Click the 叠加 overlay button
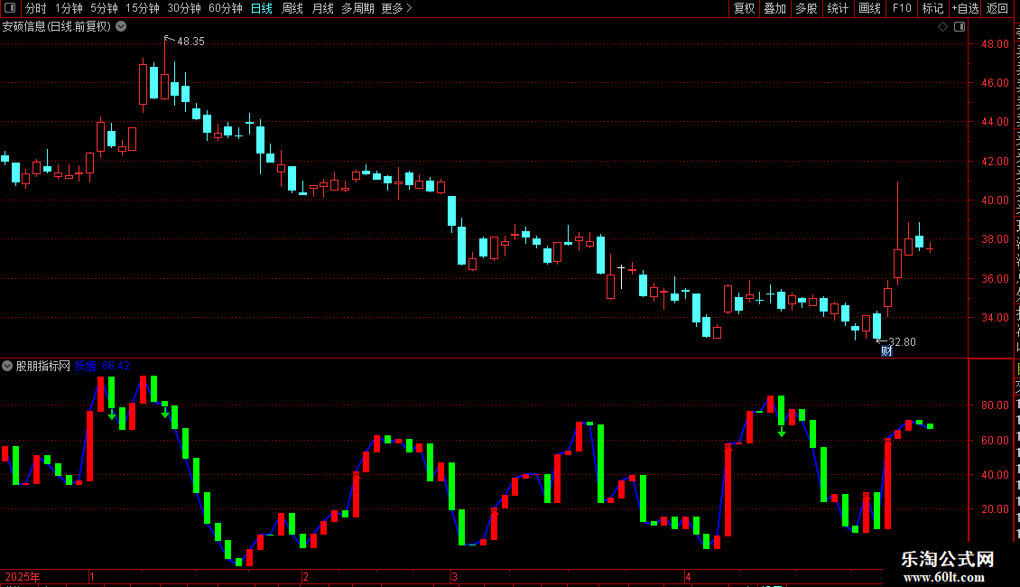Viewport: 1020px width, 587px height. click(774, 8)
